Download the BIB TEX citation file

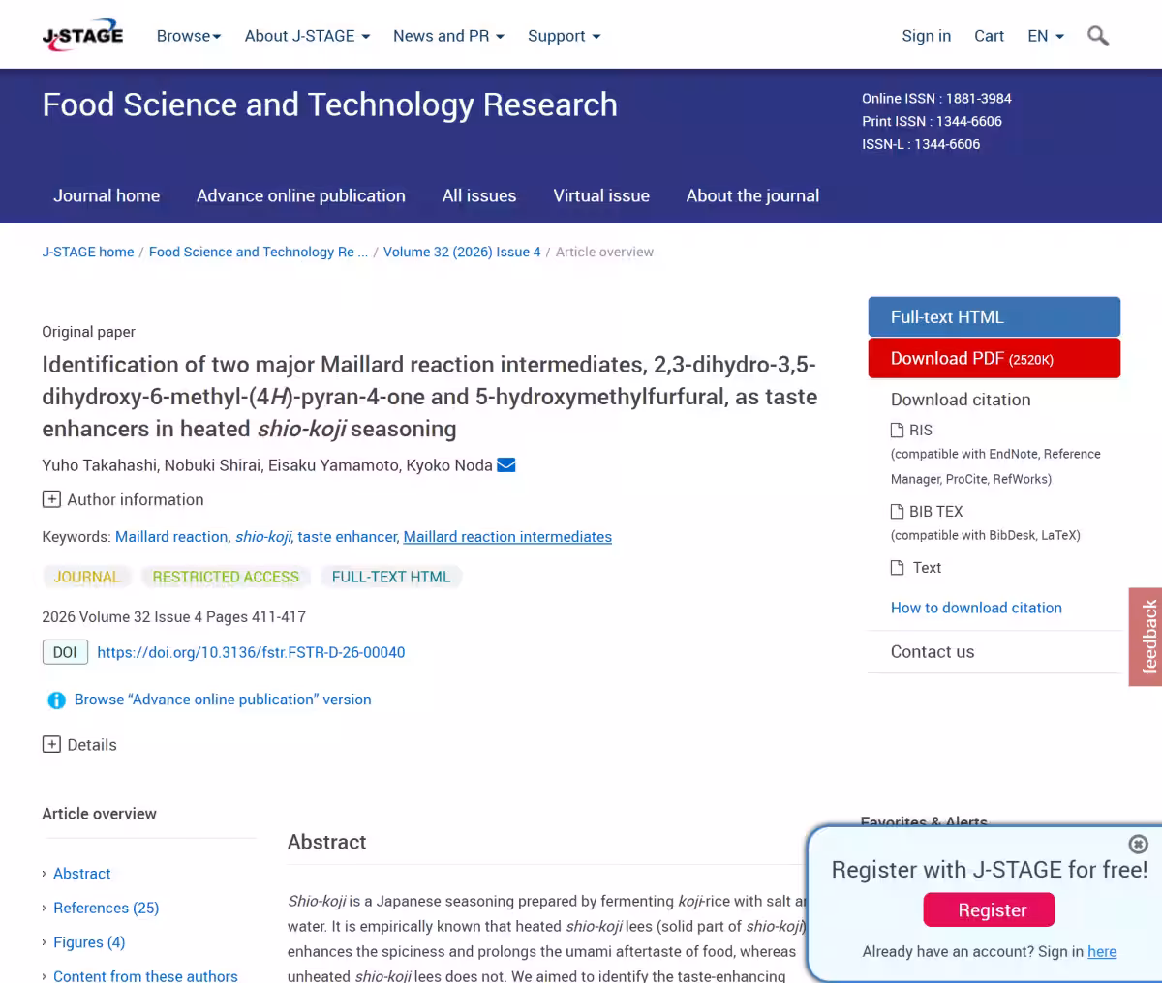(927, 511)
